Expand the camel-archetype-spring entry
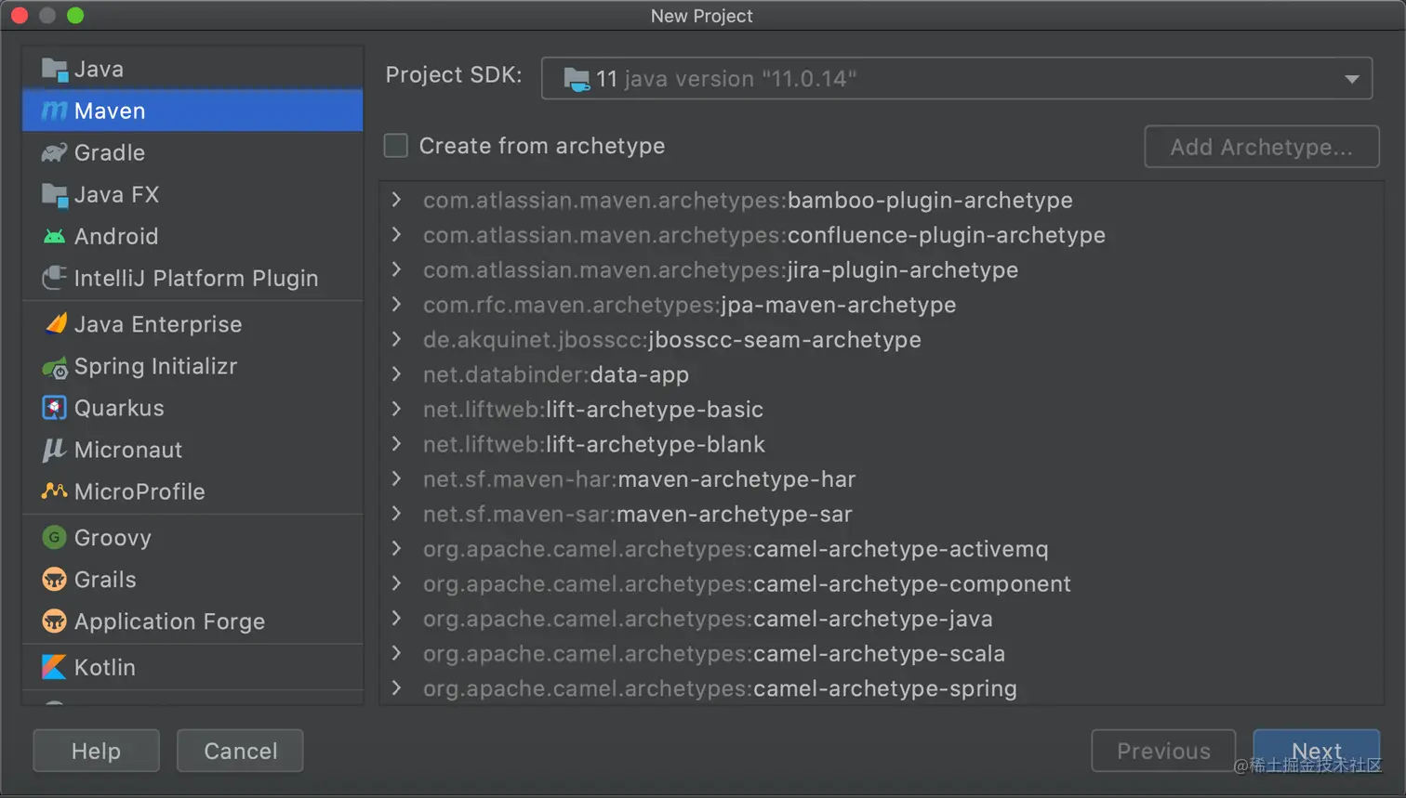Screen dimensions: 1406x798 [x=397, y=688]
